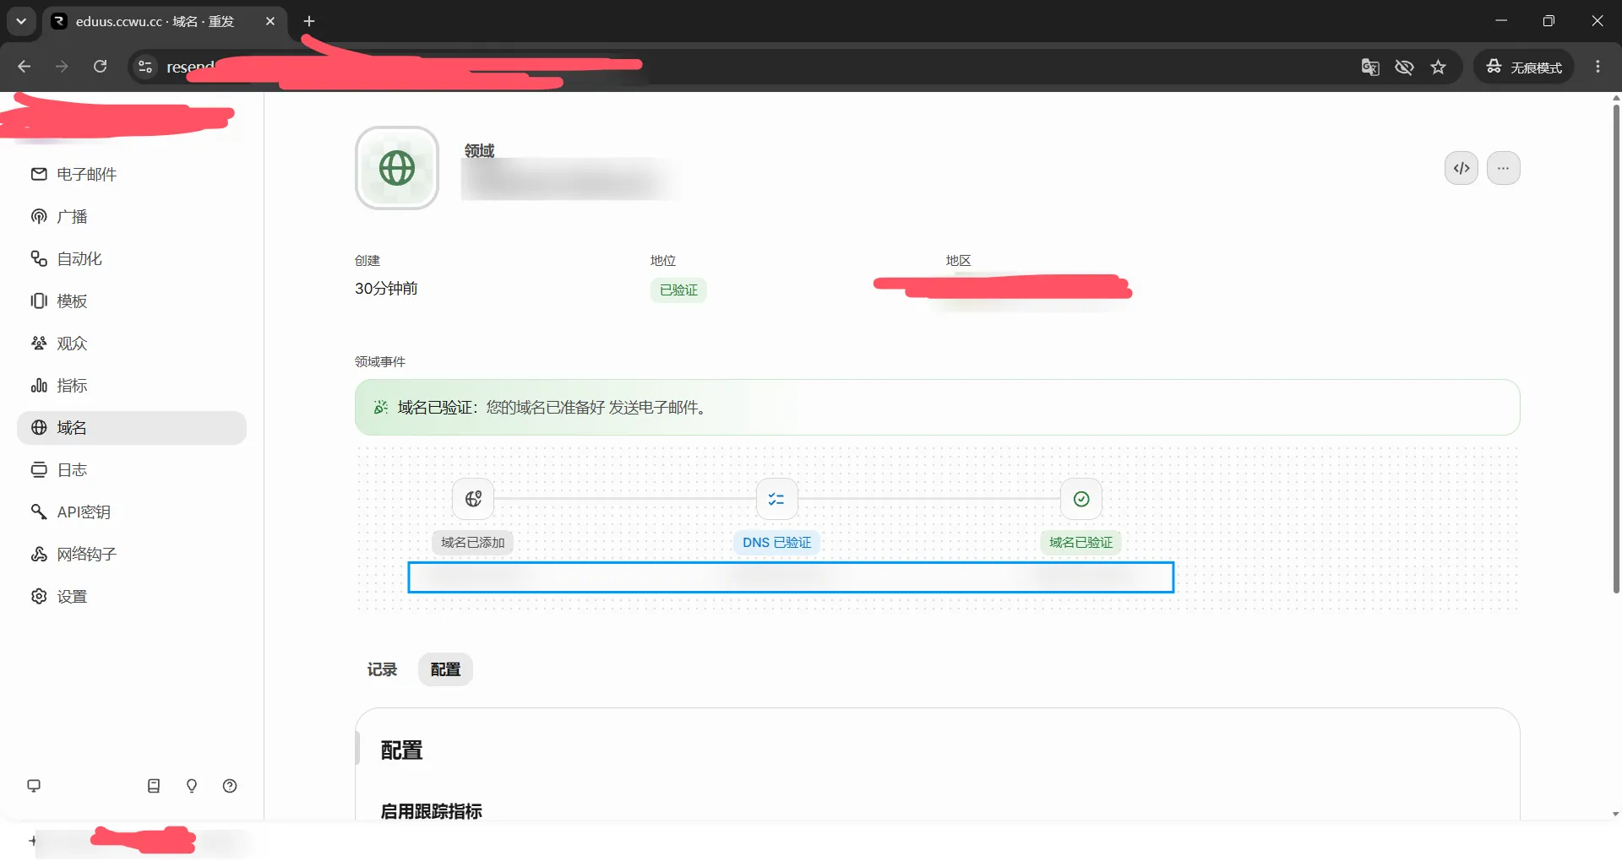Viewport: 1622px width, 861px height.
Task: Open a new browser tab
Action: [x=309, y=21]
